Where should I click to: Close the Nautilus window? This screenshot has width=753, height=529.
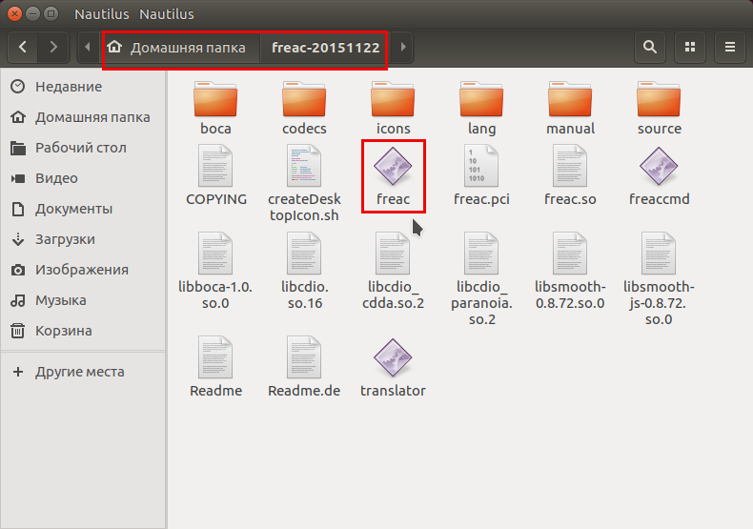pos(14,14)
